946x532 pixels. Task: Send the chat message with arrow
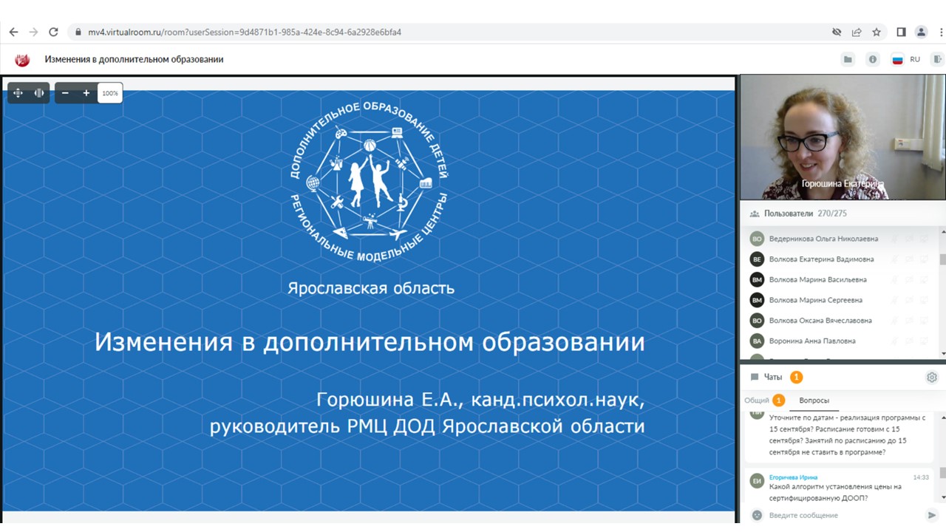point(932,515)
